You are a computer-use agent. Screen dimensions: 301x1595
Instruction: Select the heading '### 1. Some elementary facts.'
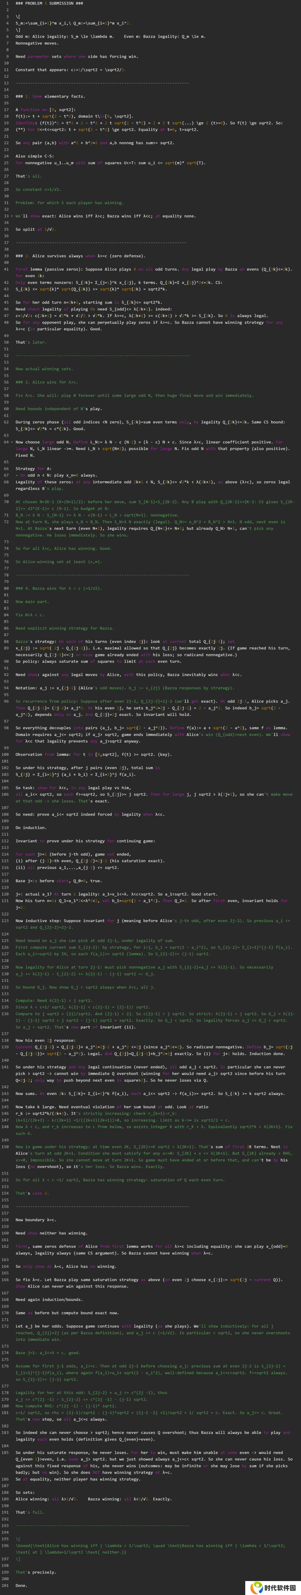coord(50,97)
